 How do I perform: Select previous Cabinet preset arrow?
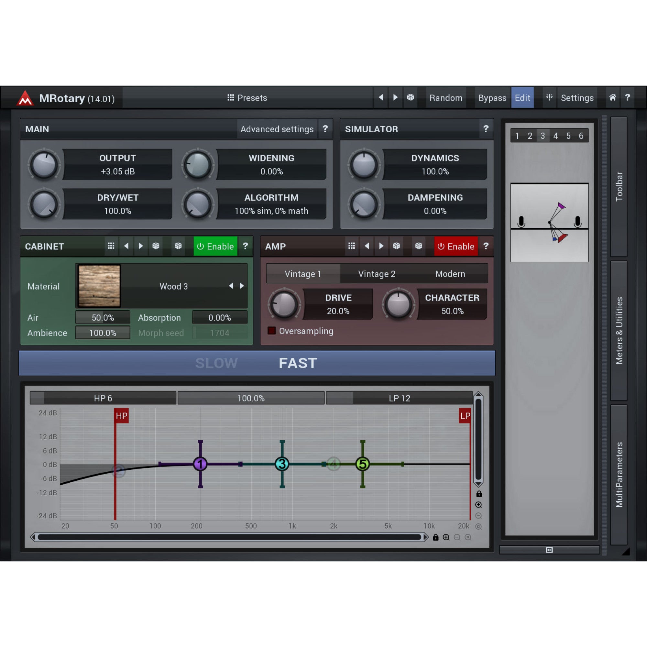pos(126,246)
